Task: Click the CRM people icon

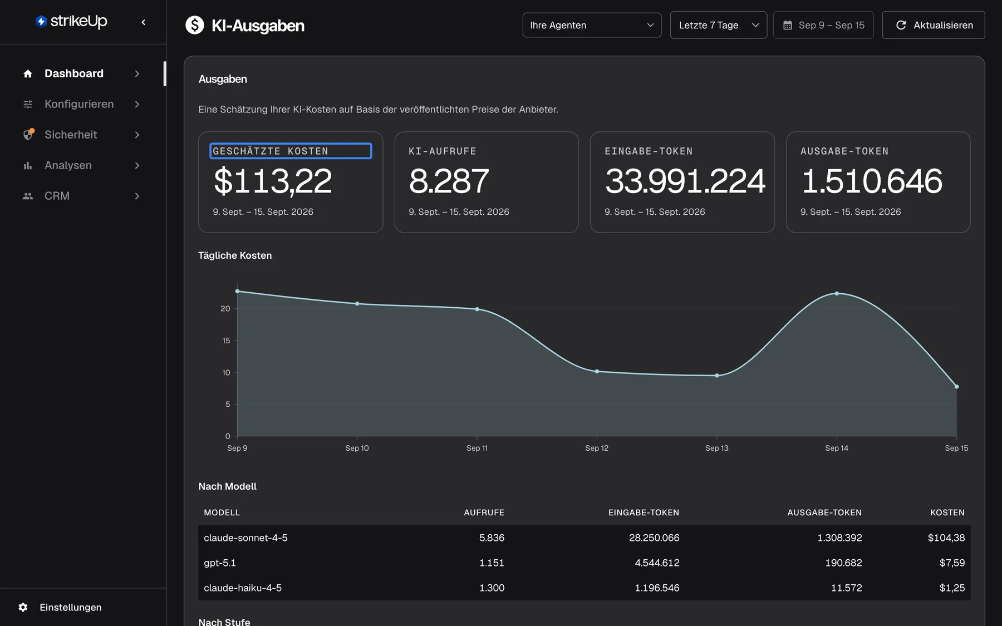Action: click(28, 196)
